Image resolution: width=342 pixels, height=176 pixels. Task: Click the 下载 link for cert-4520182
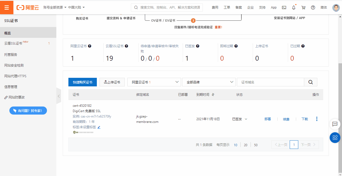(x=305, y=119)
